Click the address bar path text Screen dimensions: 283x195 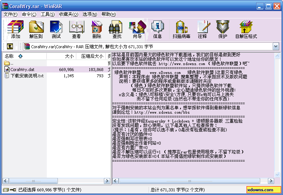click(92, 47)
